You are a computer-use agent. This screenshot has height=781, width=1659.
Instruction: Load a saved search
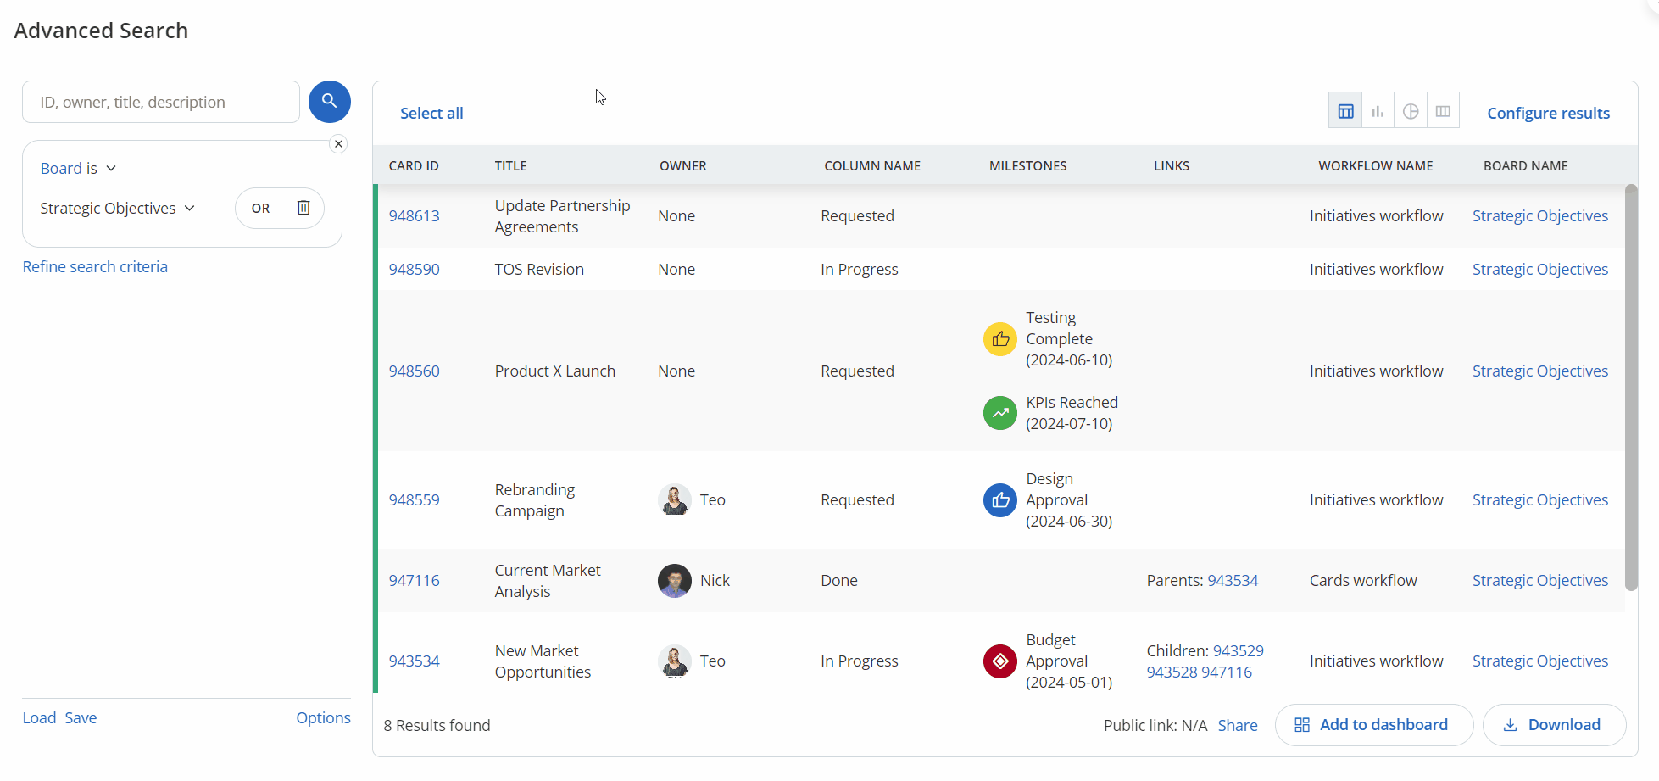pos(39,717)
